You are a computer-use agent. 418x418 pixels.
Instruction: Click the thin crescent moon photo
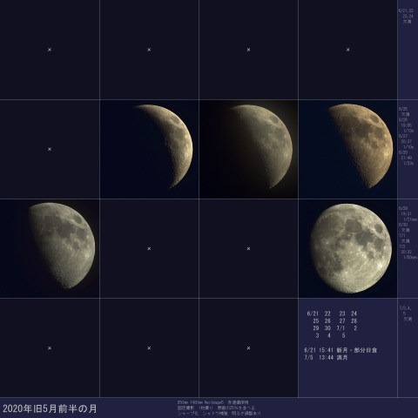(149, 149)
